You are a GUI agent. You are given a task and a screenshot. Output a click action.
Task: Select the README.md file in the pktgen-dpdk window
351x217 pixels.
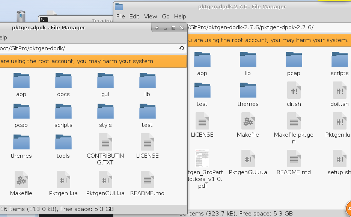click(148, 180)
